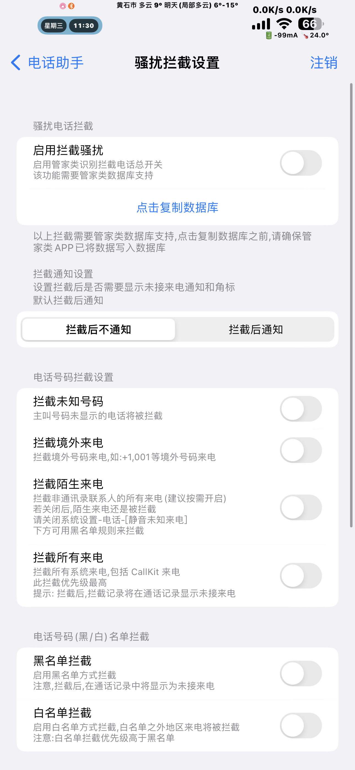Tap the blue back chevron icon
Screen dimensions: 355x770
tap(16, 63)
